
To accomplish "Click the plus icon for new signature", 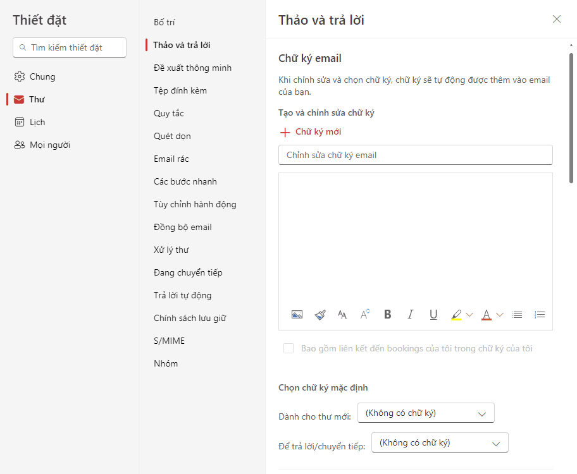I will [x=285, y=132].
